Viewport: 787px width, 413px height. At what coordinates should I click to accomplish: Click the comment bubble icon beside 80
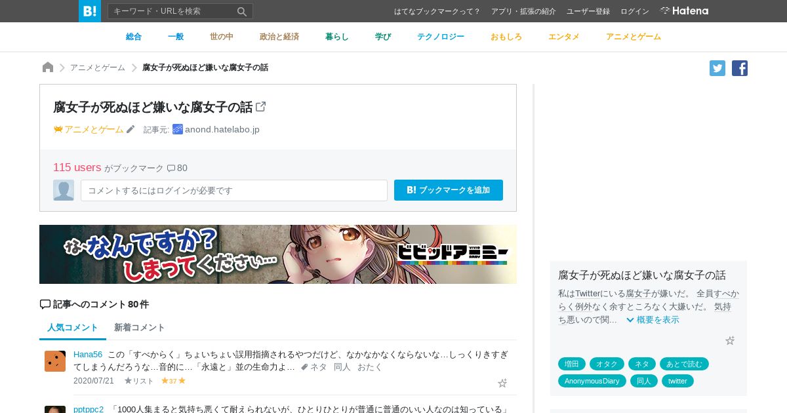pos(171,168)
